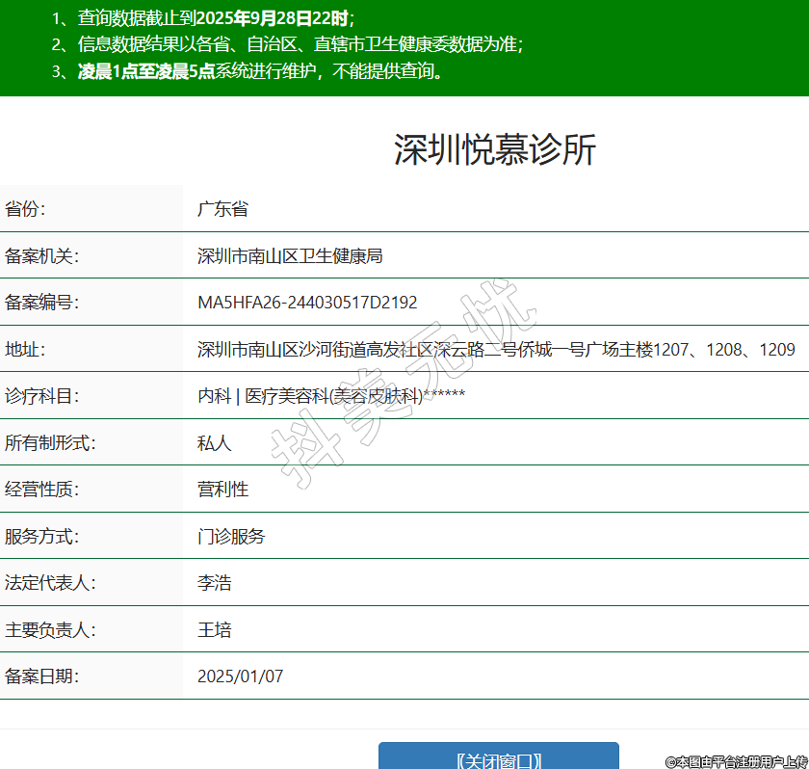
Task: Click the 深圳市南山区卫生健康局 authority value
Action: coord(290,256)
